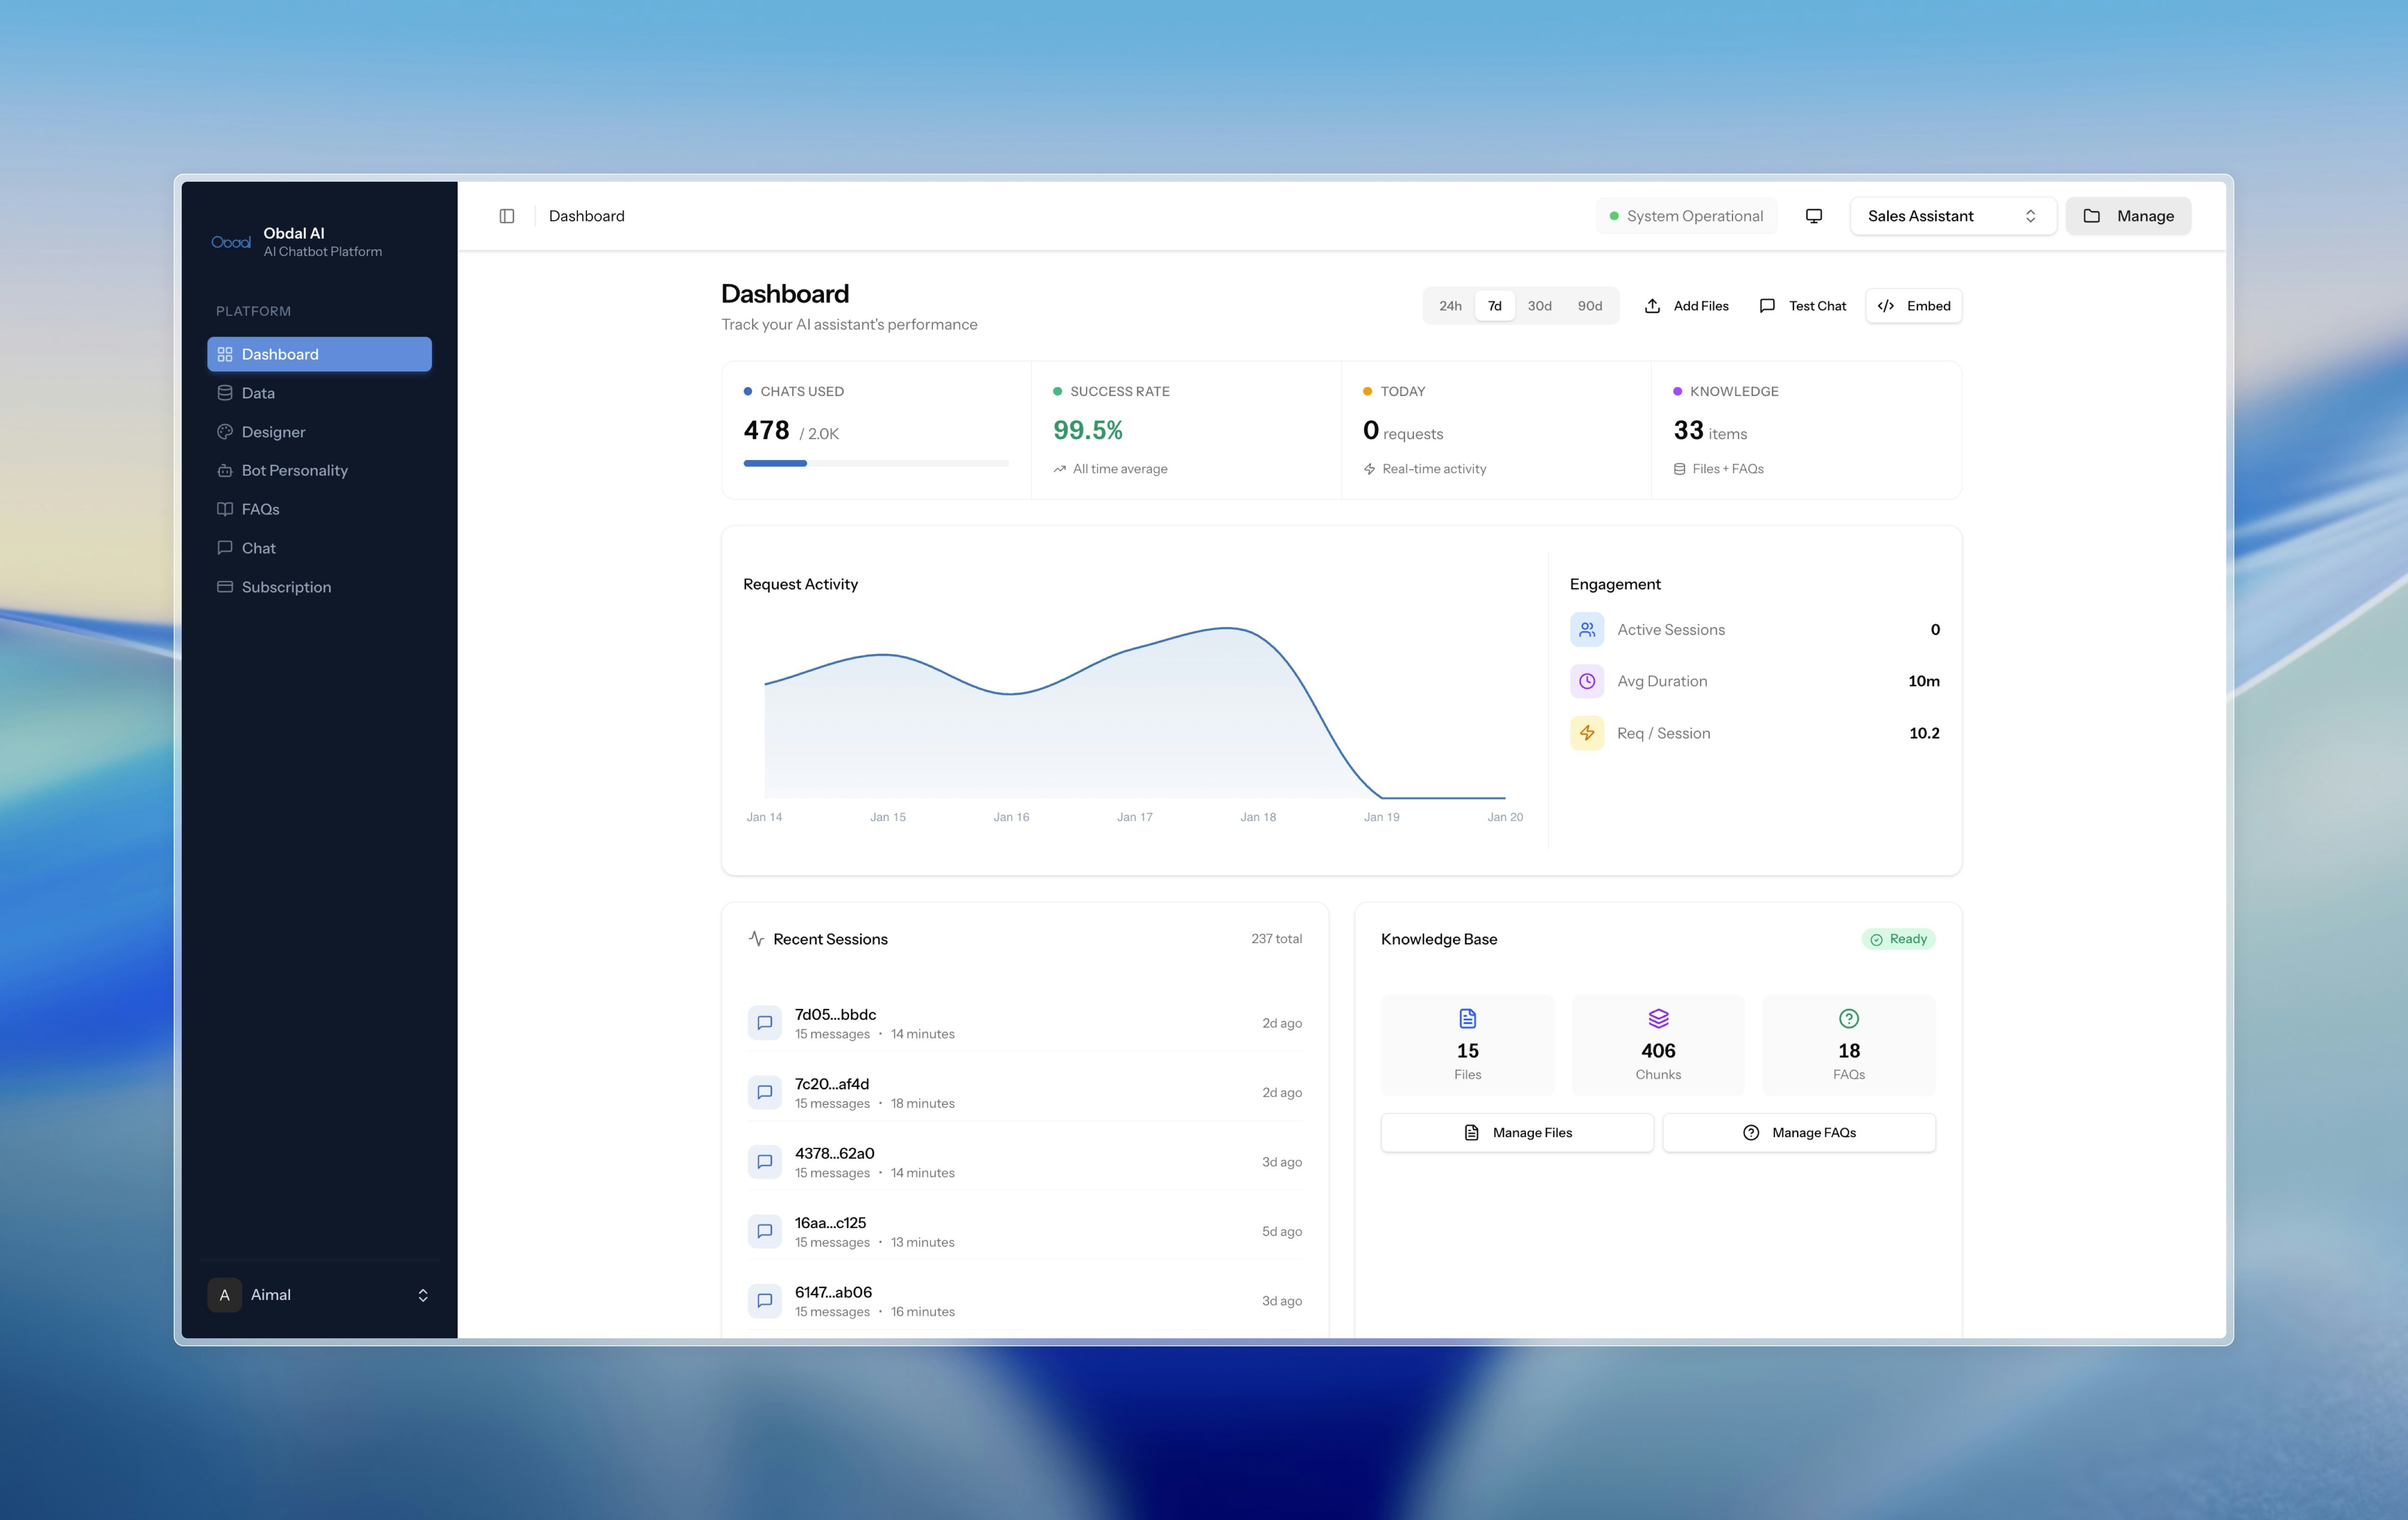The width and height of the screenshot is (2408, 1520).
Task: Click the 10.2 Req / Session value
Action: click(1924, 733)
